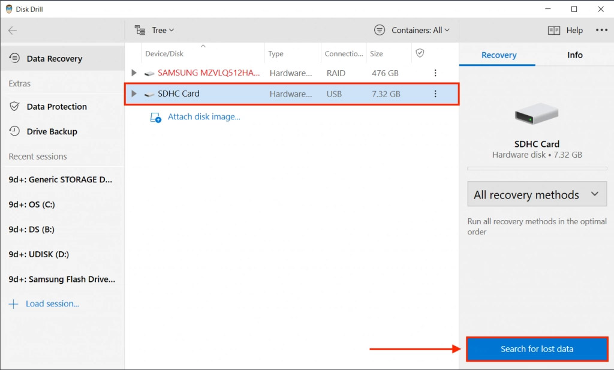Open the three-dot more options menu
The height and width of the screenshot is (370, 614).
coord(601,30)
